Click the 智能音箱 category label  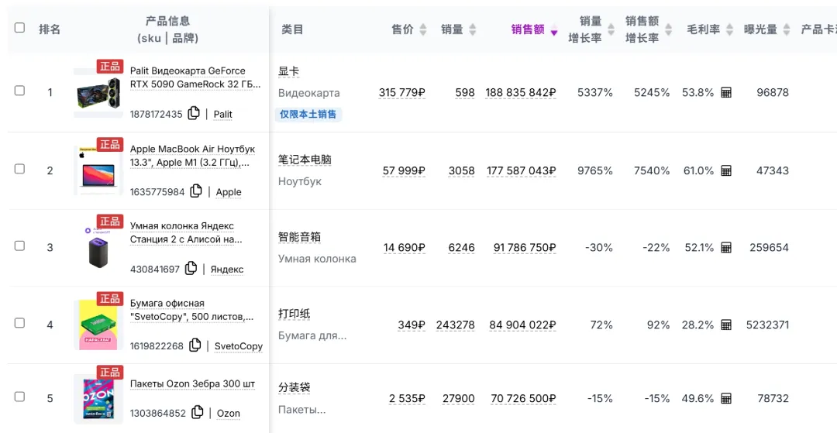[299, 237]
